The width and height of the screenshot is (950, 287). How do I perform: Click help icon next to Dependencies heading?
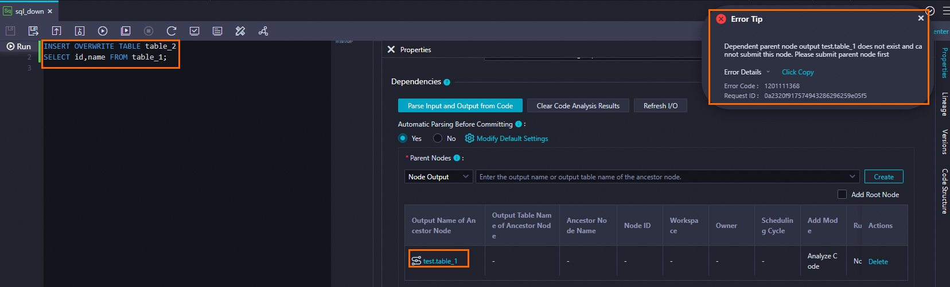(x=447, y=82)
